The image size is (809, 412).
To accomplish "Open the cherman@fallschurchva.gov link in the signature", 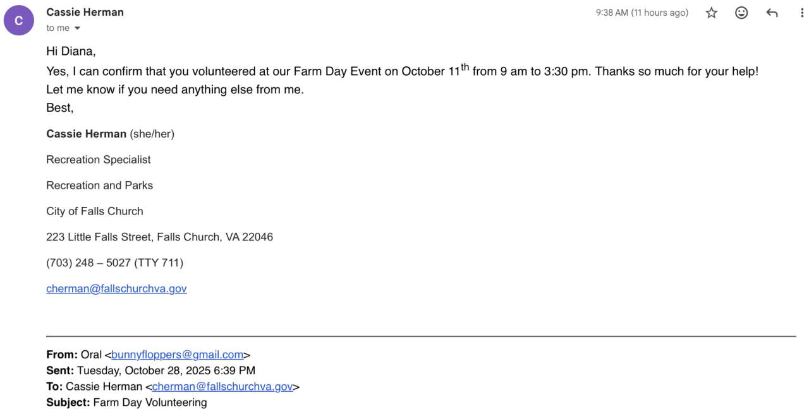I will pos(116,289).
